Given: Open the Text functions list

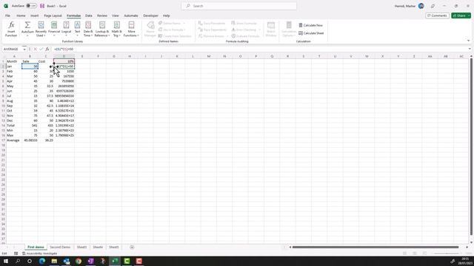Looking at the screenshot, I should coord(77,30).
